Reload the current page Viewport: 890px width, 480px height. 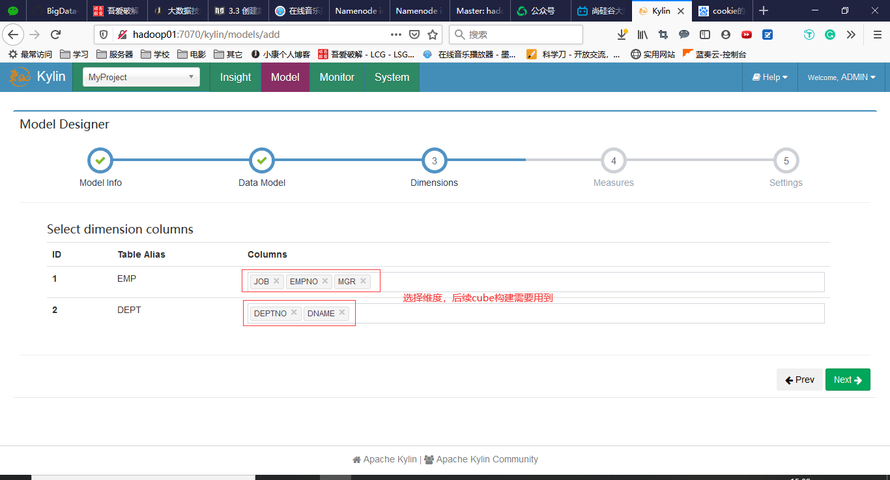pos(56,35)
